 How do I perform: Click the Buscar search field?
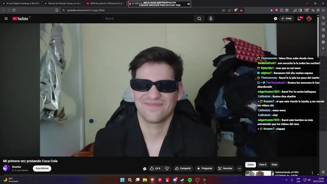[148, 18]
